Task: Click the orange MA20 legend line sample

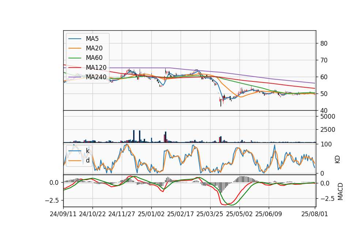Action: point(75,49)
